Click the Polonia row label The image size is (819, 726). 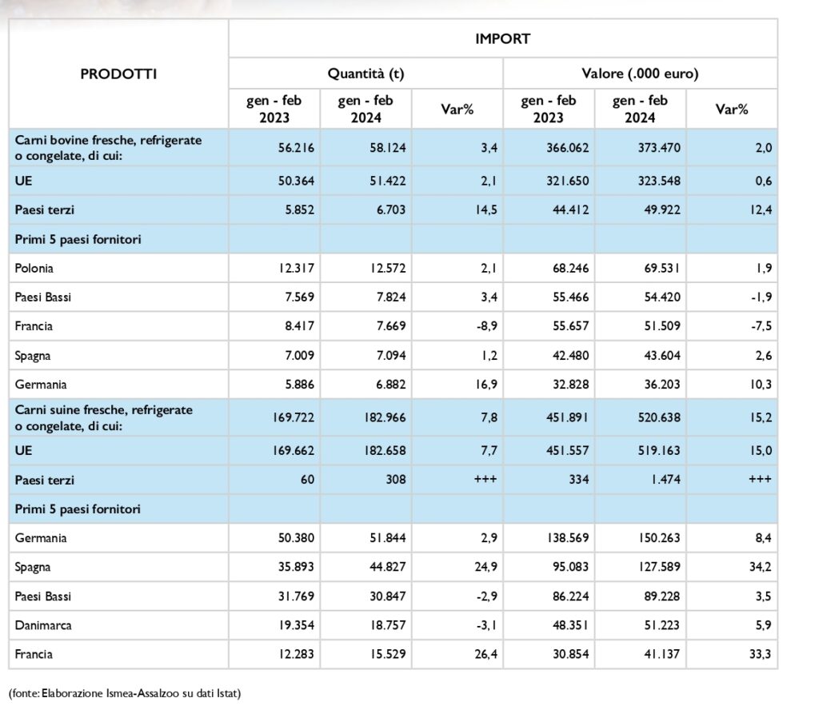34,268
